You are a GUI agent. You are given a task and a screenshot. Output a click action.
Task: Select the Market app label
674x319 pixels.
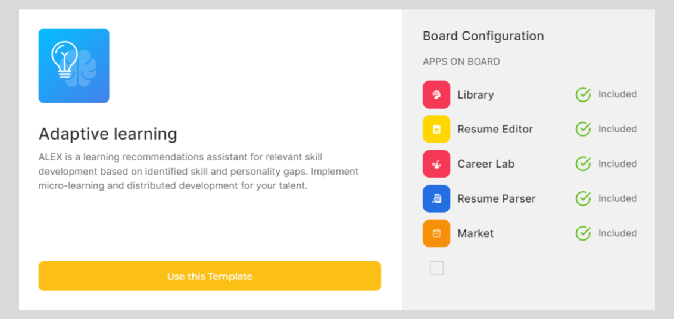pos(475,233)
